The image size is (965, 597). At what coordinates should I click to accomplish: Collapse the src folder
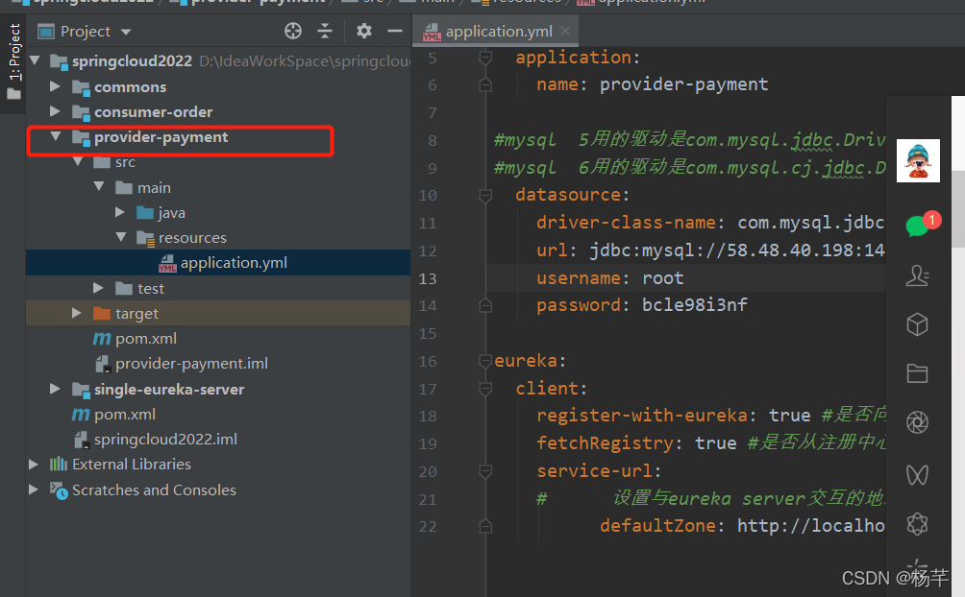click(x=78, y=161)
